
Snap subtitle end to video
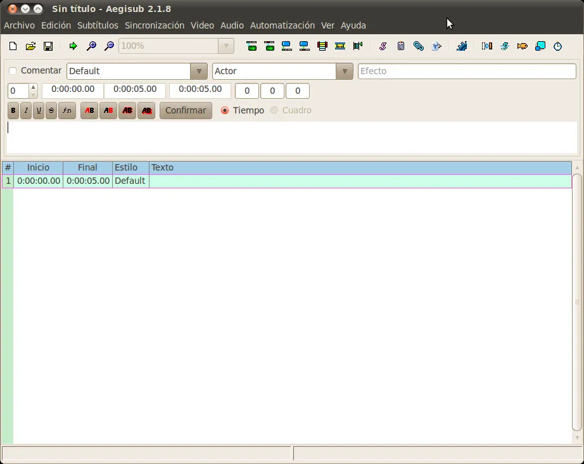click(269, 46)
